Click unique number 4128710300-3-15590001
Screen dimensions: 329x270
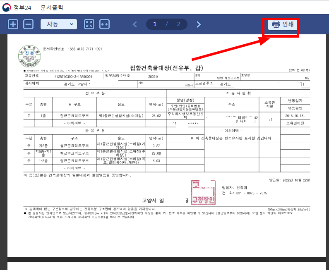point(73,77)
